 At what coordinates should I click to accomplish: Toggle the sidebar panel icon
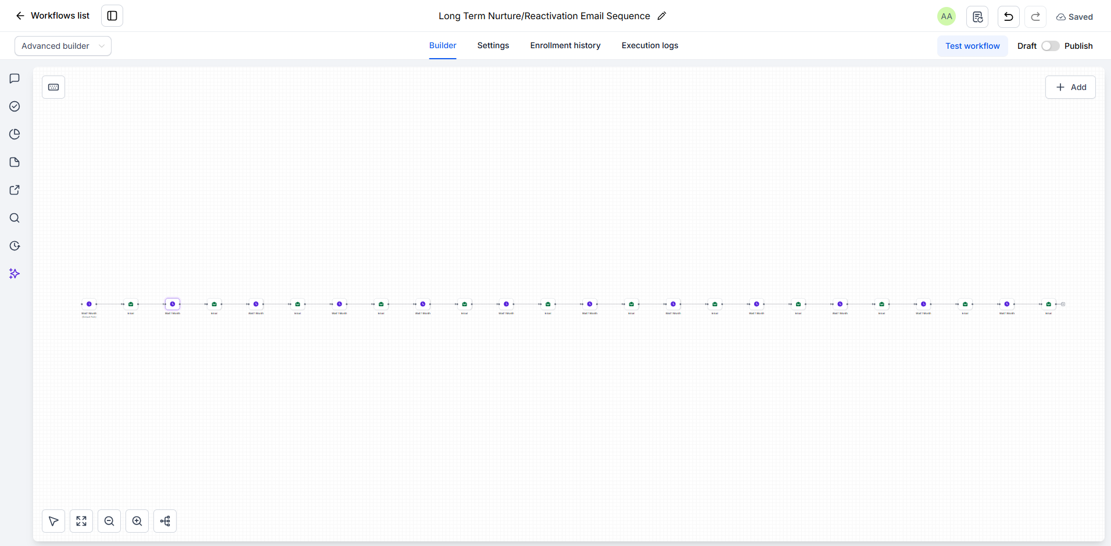tap(112, 16)
